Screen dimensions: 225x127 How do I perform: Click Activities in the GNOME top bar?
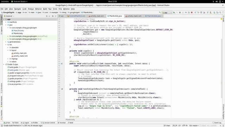5,1
